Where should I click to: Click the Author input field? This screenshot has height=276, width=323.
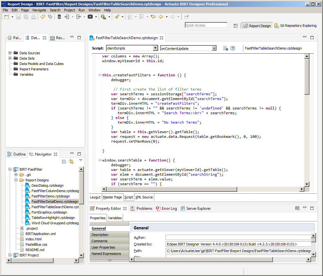pos(238,238)
